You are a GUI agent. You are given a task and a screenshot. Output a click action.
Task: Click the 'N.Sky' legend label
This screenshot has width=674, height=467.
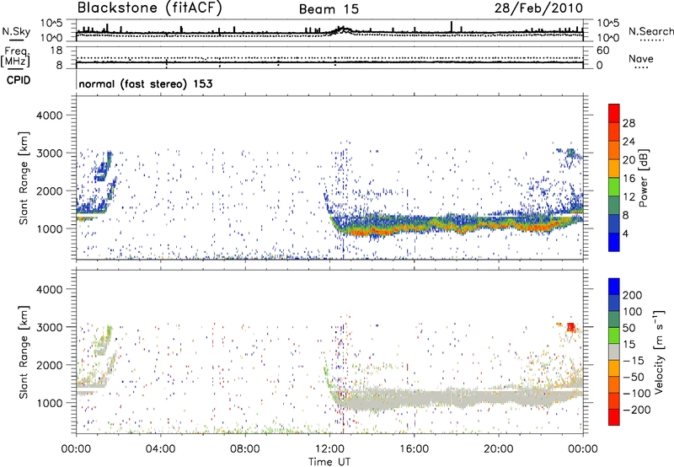click(x=16, y=31)
